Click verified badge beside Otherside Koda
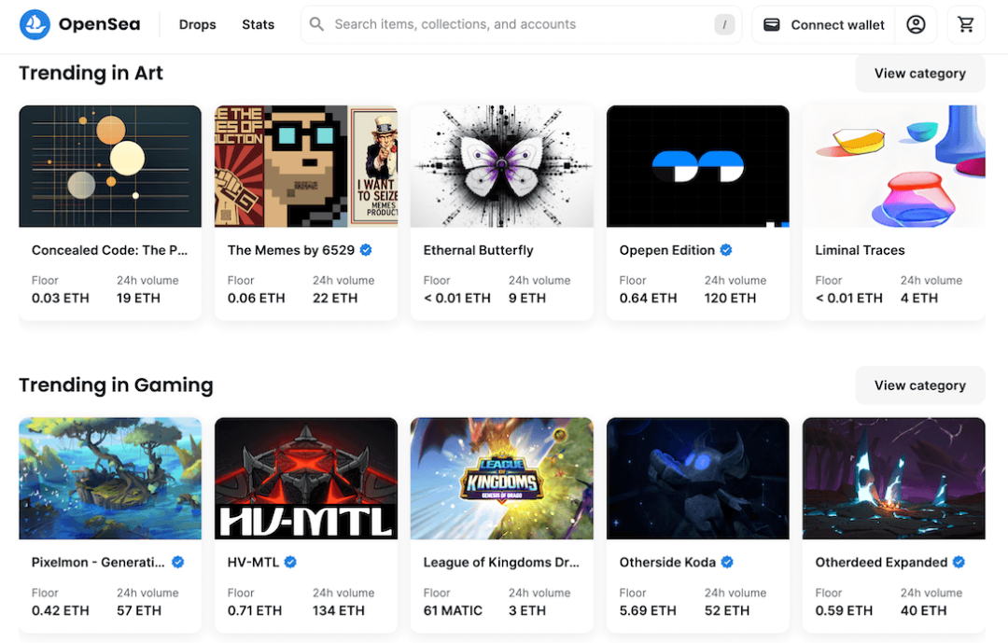This screenshot has width=1008, height=643. pos(727,562)
